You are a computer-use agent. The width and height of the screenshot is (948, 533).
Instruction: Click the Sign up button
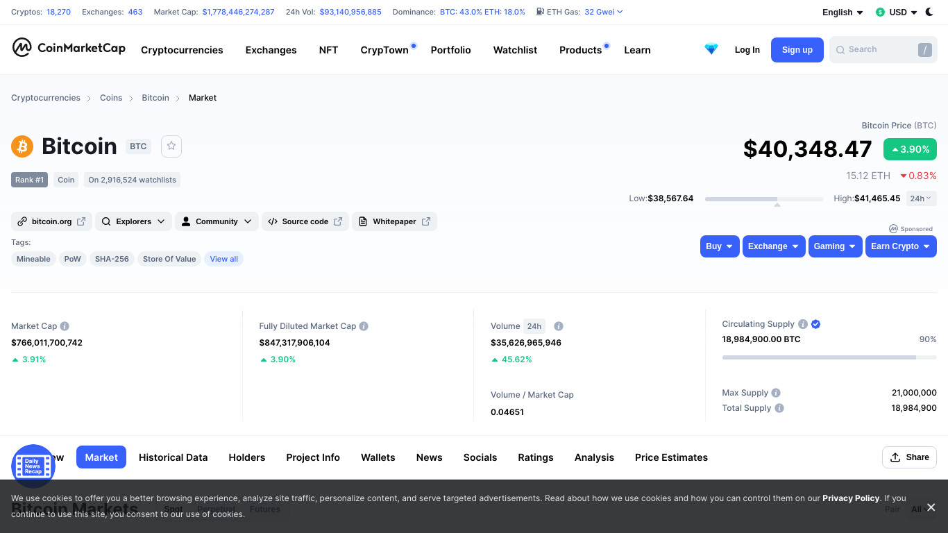[x=797, y=50]
